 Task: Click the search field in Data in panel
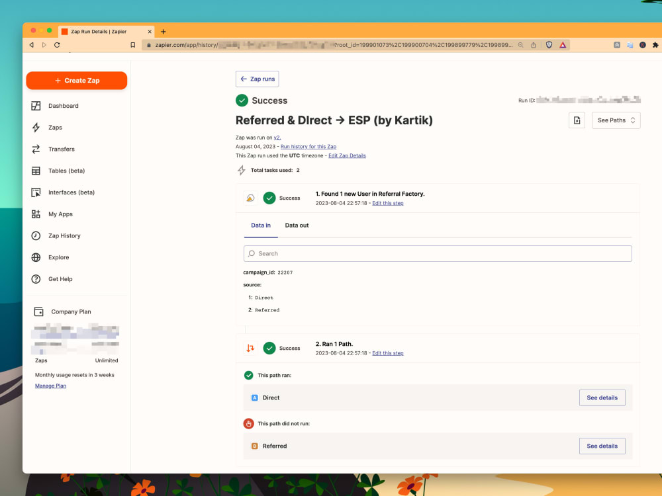(x=437, y=253)
